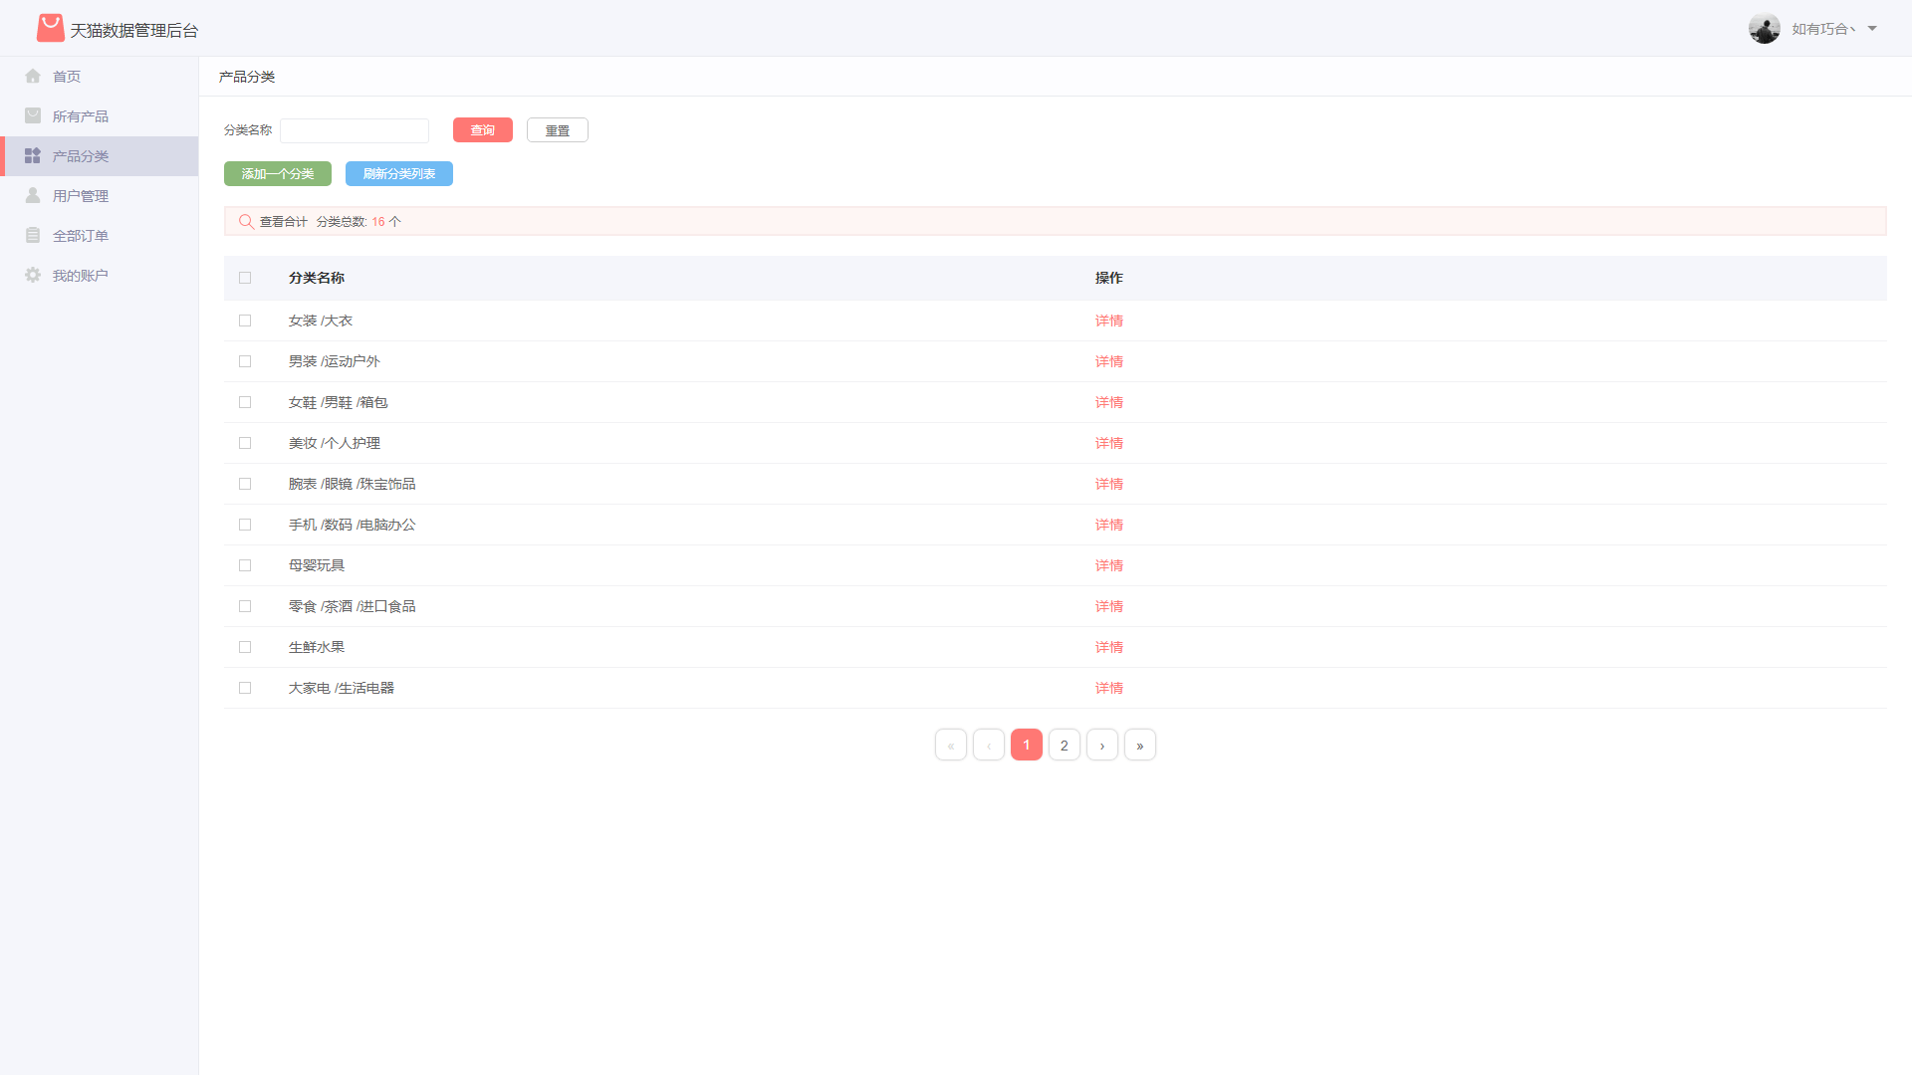Go to previous page with ‹ button
Image resolution: width=1912 pixels, height=1075 pixels.
989,745
